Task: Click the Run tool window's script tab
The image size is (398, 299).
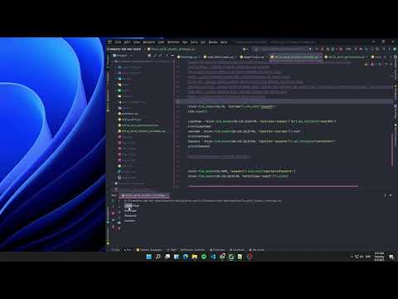Action: [144, 195]
